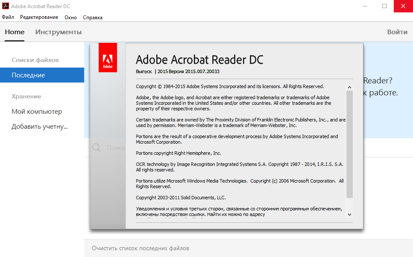The image size is (413, 257).
Task: Click Добавить учетну... in the sidebar
Action: (40, 127)
